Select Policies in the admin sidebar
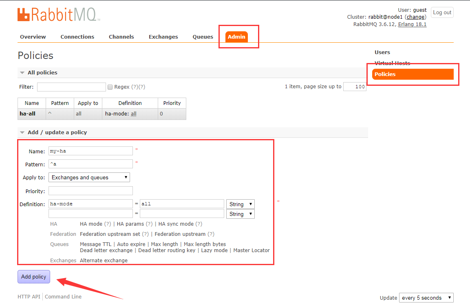470x307 pixels. click(x=413, y=74)
